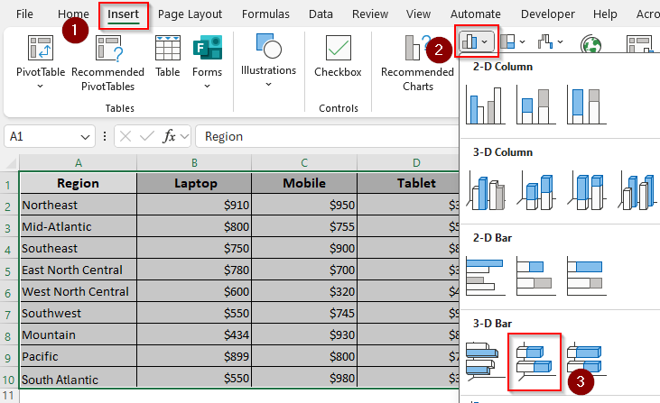Click the $899 Pacific laptop cell
Screen dimensions: 660x403
tap(194, 356)
